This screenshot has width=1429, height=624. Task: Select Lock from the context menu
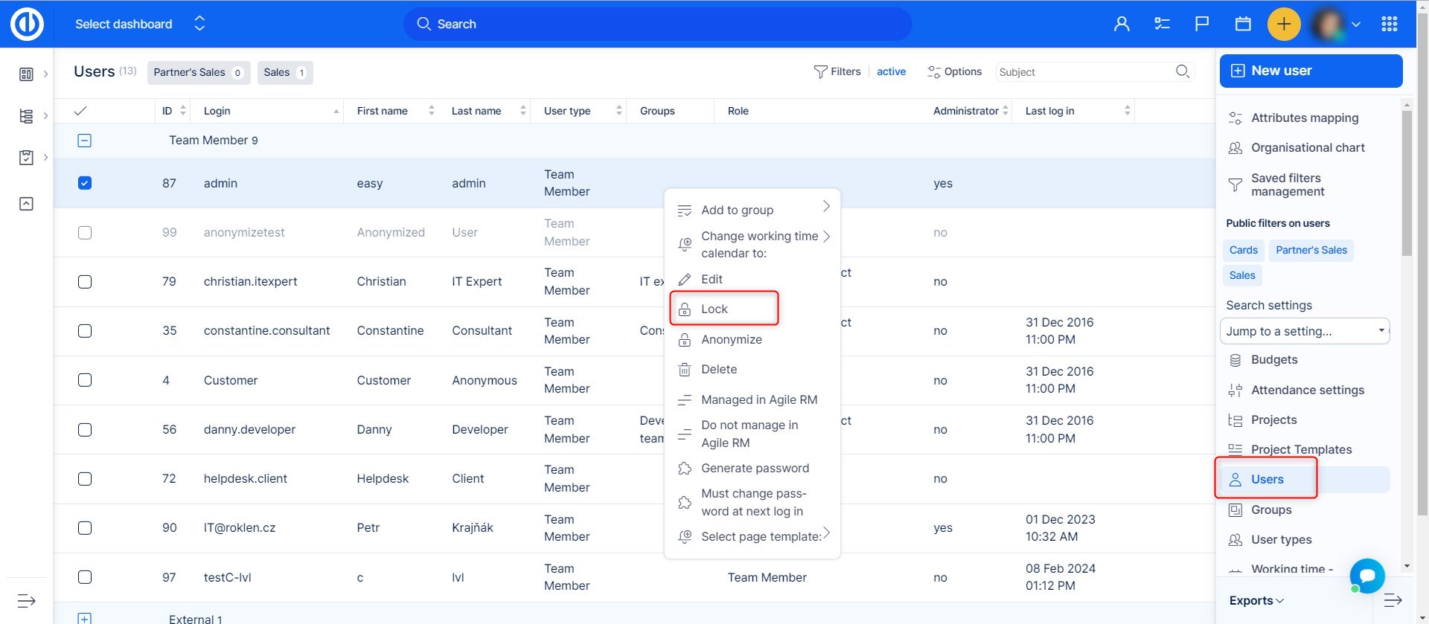point(714,309)
